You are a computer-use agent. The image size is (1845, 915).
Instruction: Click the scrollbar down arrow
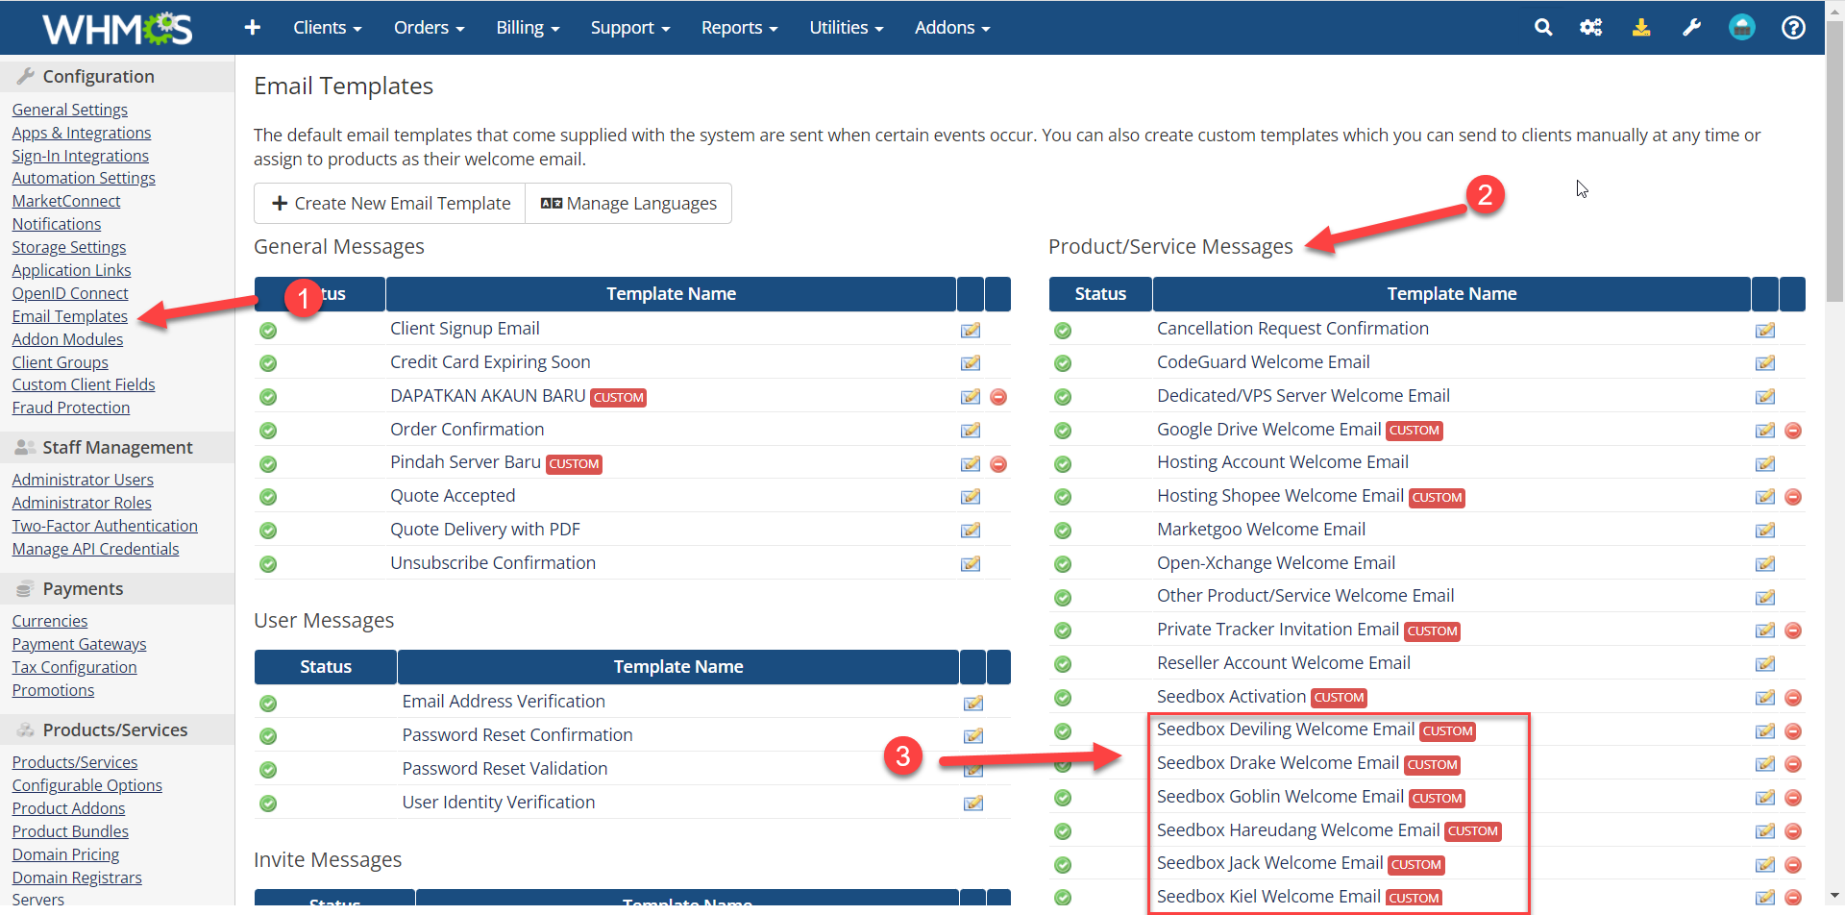pos(1834,896)
